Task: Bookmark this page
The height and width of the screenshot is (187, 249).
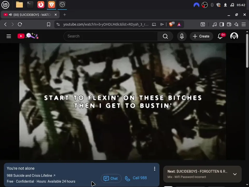Action: point(49,24)
